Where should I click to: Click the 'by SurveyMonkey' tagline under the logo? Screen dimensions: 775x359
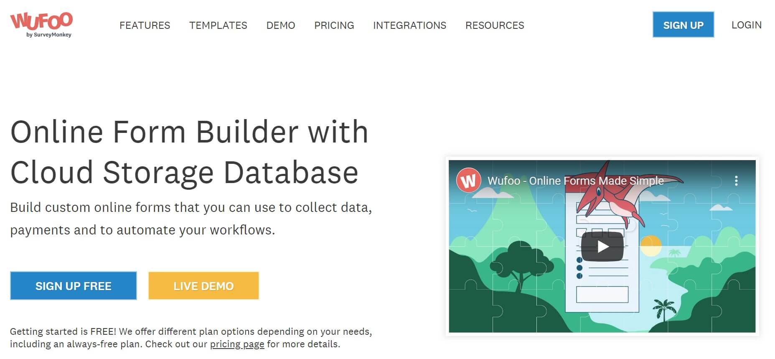point(49,35)
